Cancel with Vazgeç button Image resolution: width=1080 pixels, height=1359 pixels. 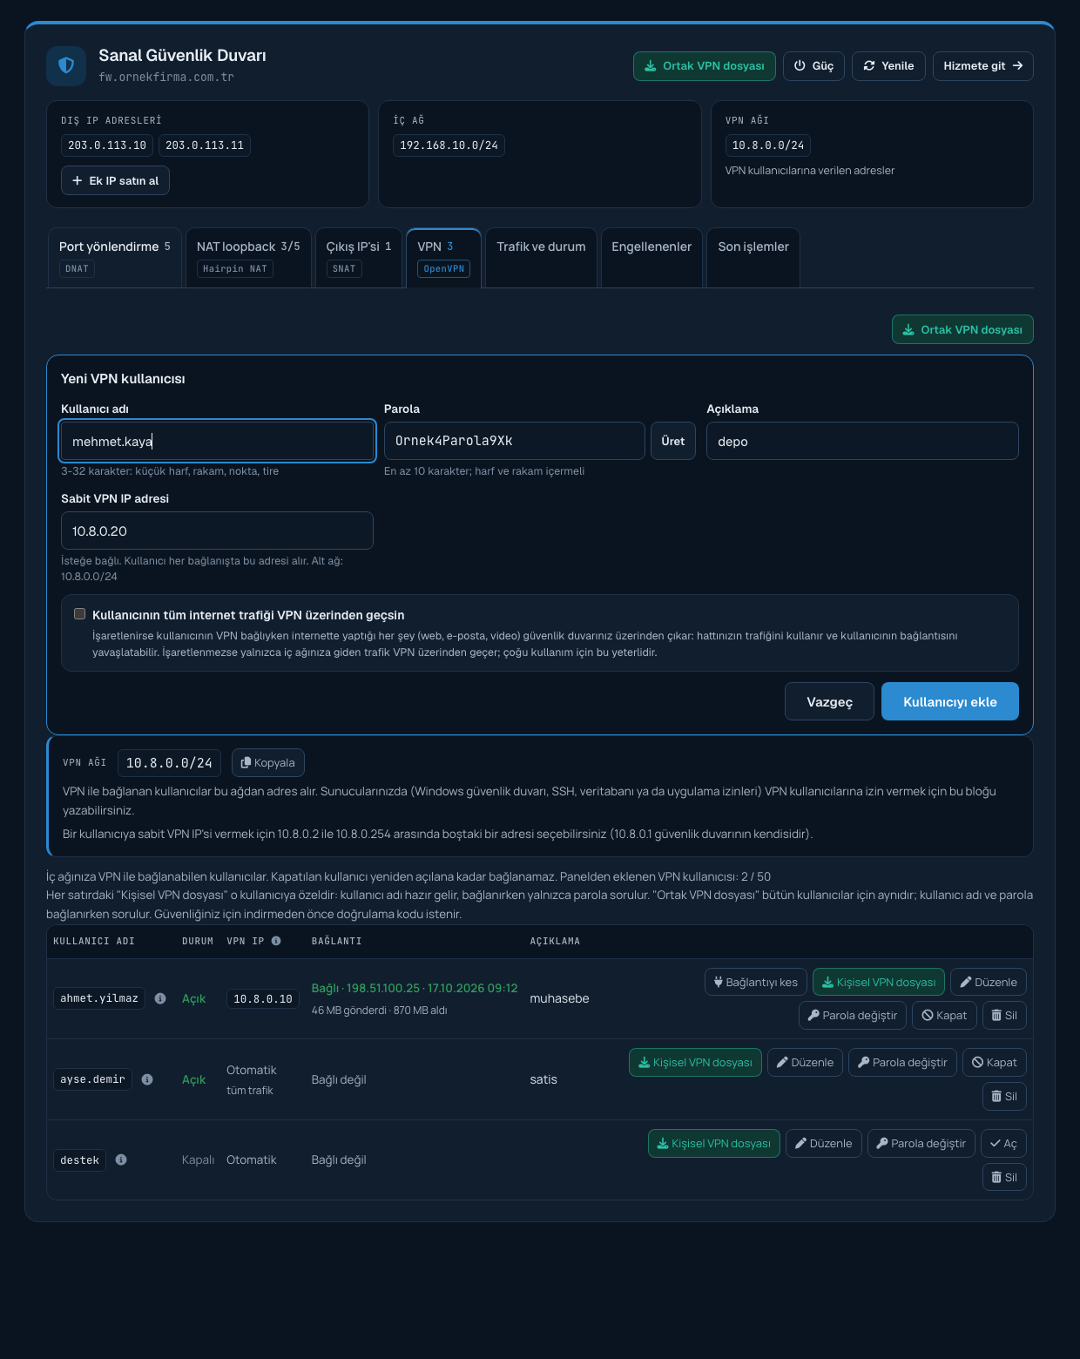(829, 701)
